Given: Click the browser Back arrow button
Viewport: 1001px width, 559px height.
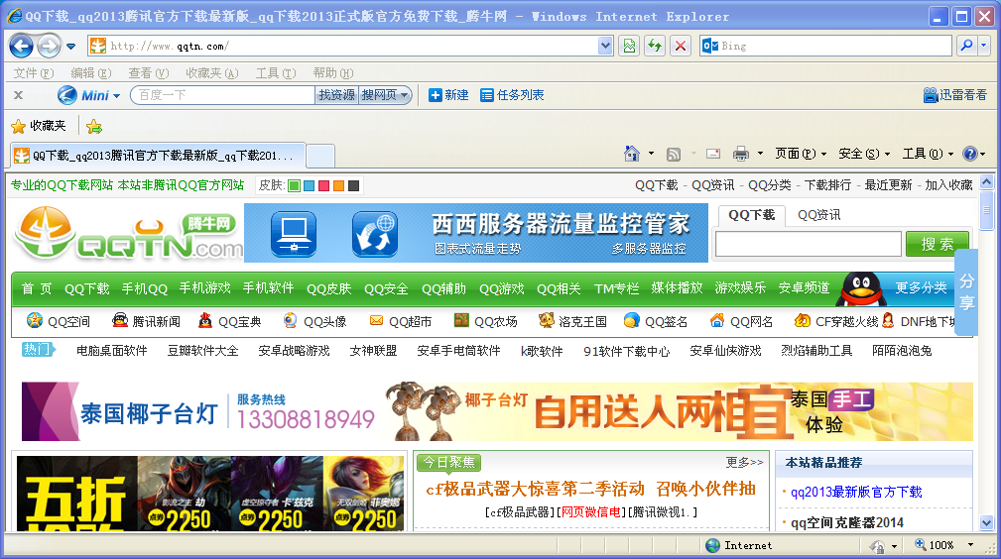Looking at the screenshot, I should coord(22,46).
